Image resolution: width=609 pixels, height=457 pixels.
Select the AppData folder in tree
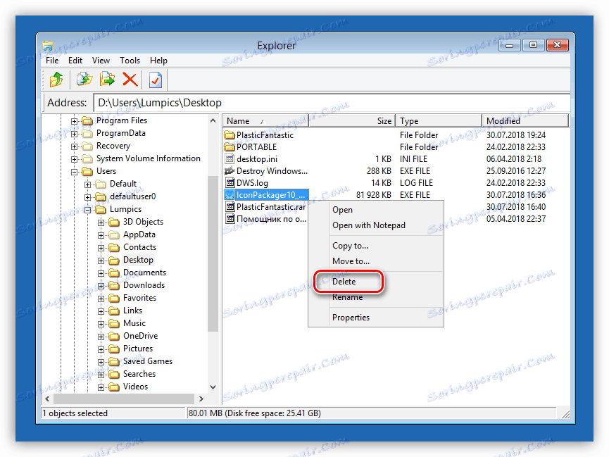139,234
